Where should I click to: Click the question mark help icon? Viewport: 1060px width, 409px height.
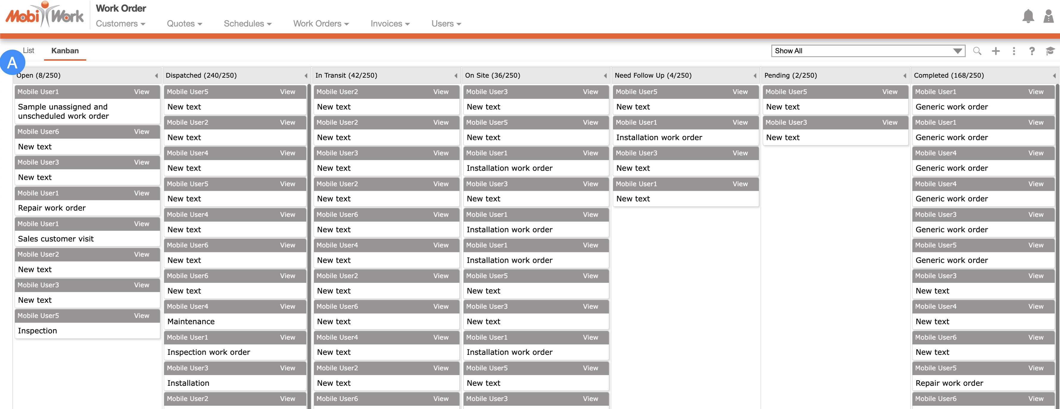(x=1032, y=51)
